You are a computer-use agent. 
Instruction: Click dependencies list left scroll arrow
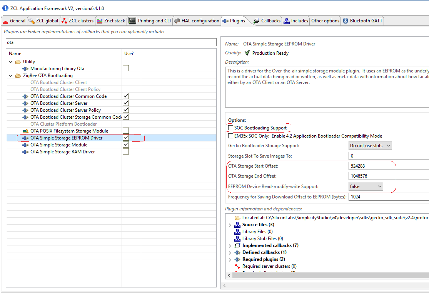click(x=229, y=276)
